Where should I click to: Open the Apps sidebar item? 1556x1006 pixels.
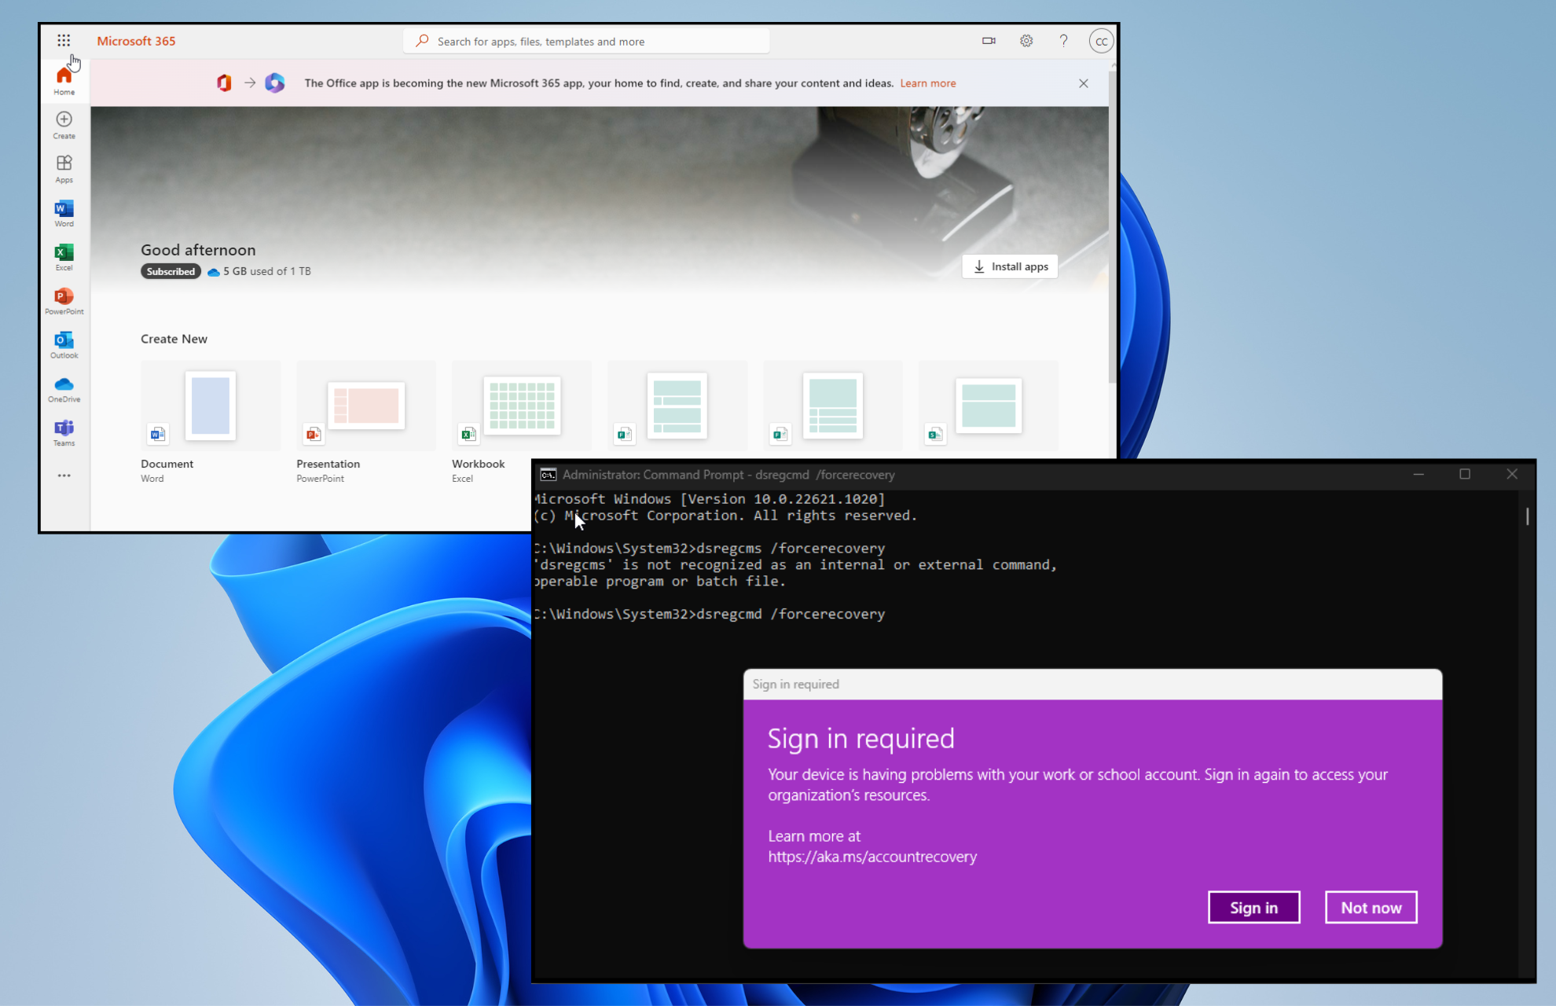point(64,168)
